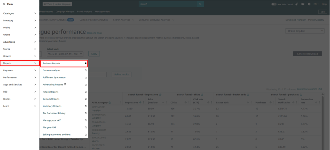Bookmark File your VAT item
330x150 pixels.
click(86, 128)
